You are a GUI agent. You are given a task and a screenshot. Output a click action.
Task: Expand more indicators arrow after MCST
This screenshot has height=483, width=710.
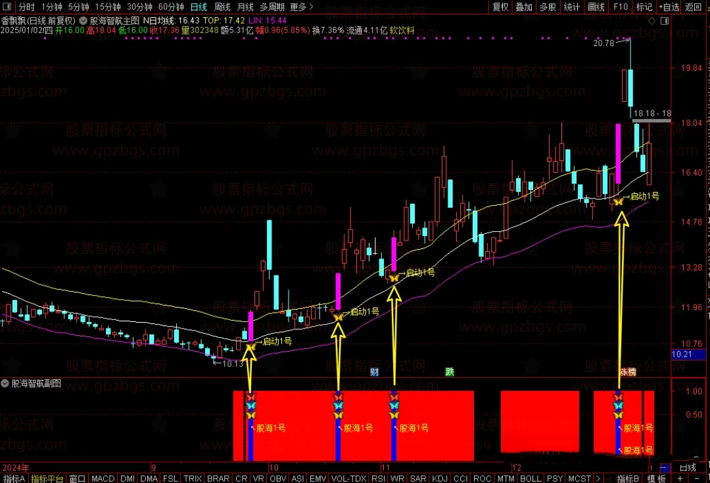(x=599, y=478)
